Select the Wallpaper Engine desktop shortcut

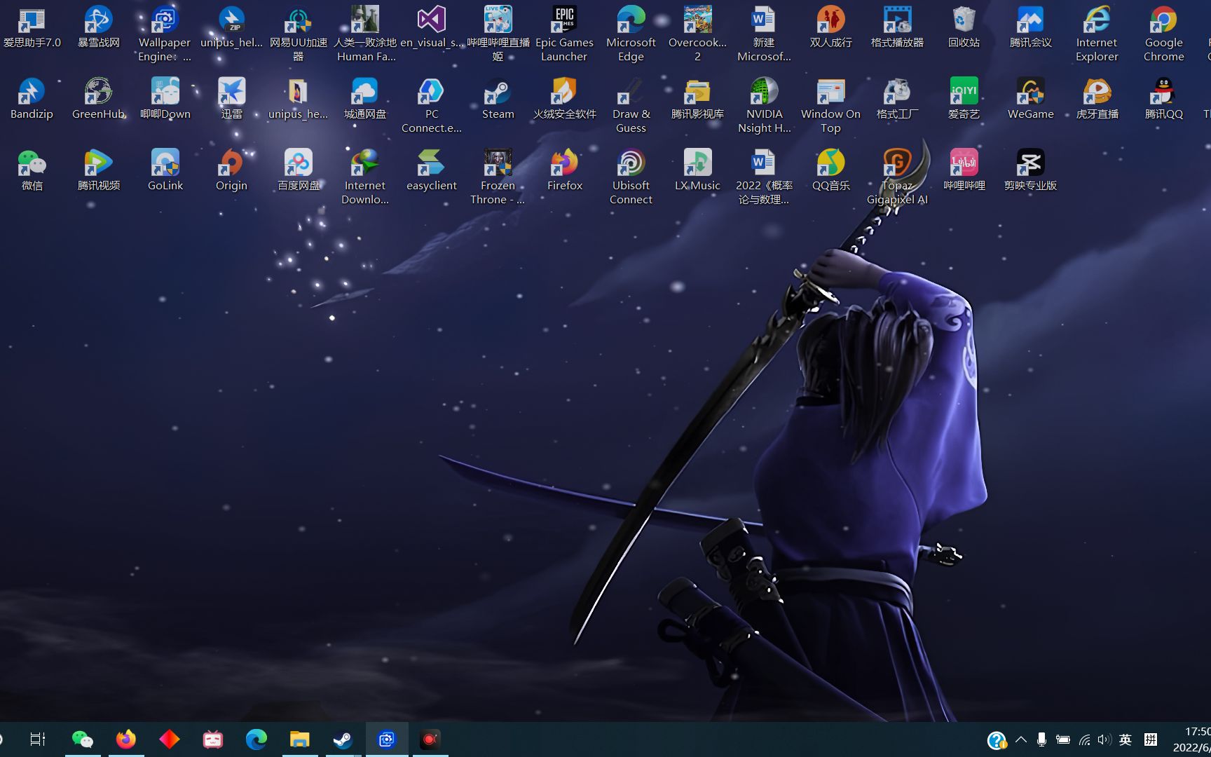pos(165,35)
